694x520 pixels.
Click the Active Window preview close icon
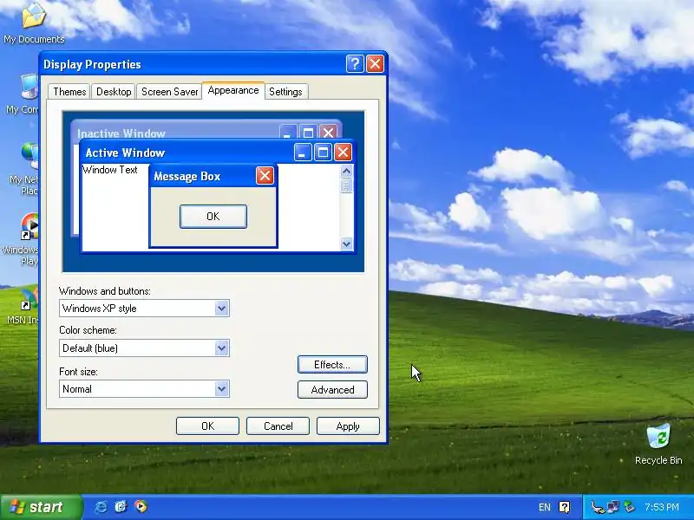pos(343,153)
